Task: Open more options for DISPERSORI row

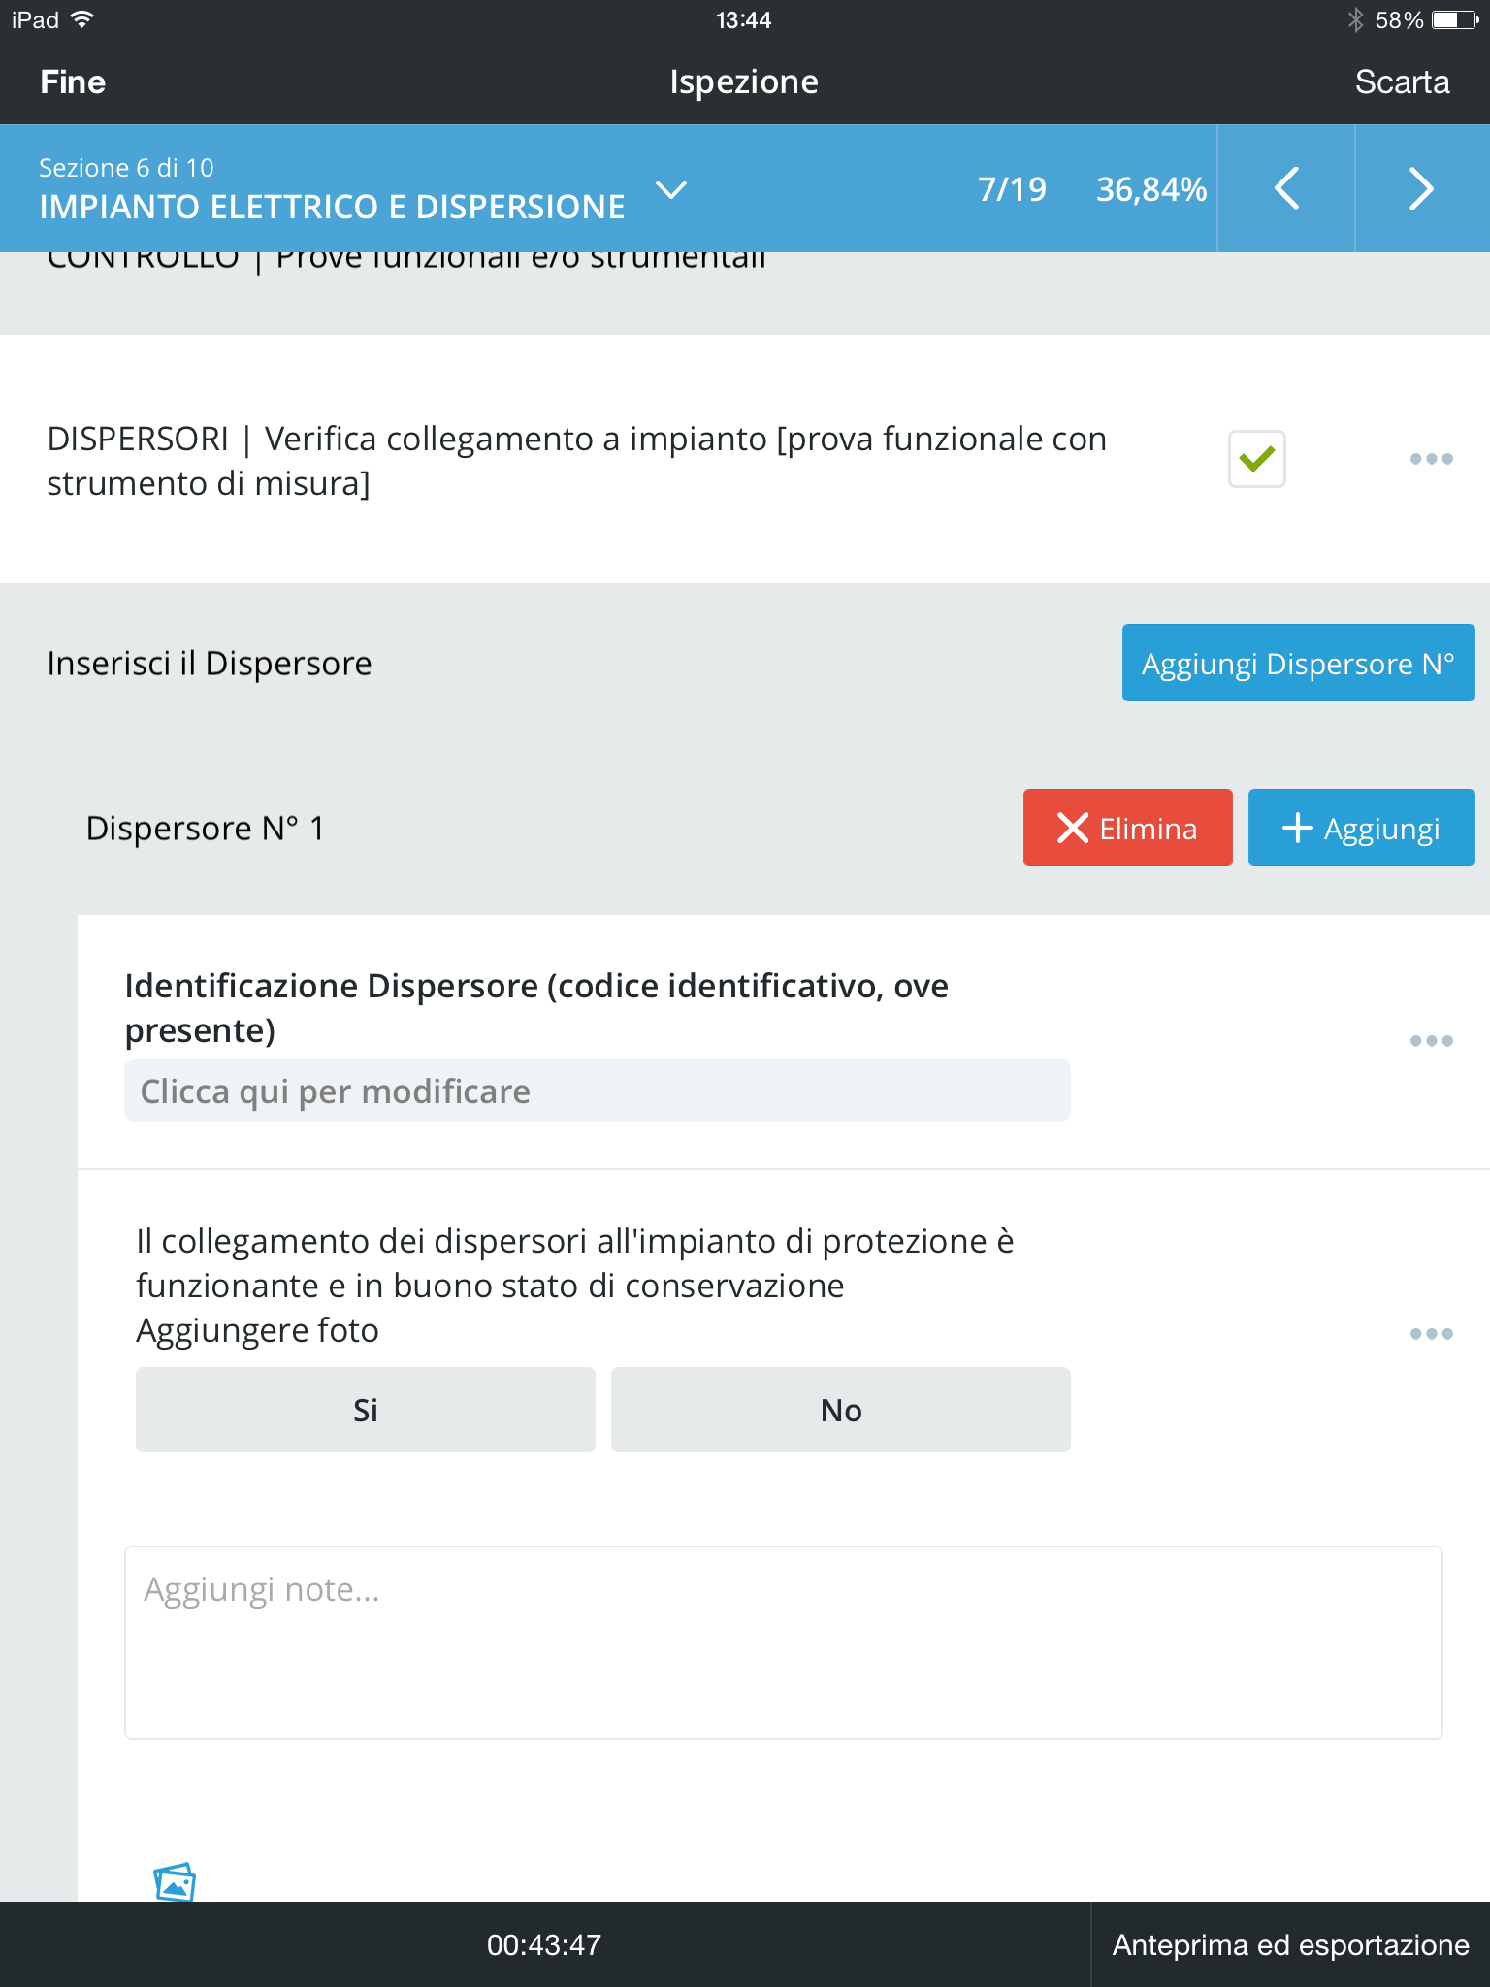Action: (x=1432, y=459)
